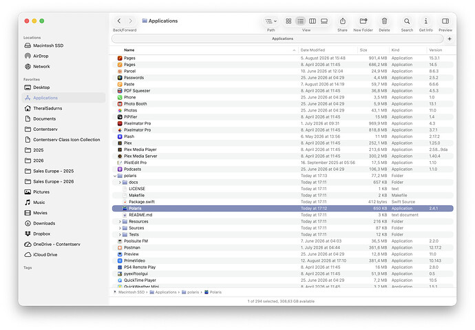Viewport: 475px width, 330px height.
Task: Select the Applications tab in tab bar
Action: click(x=277, y=39)
